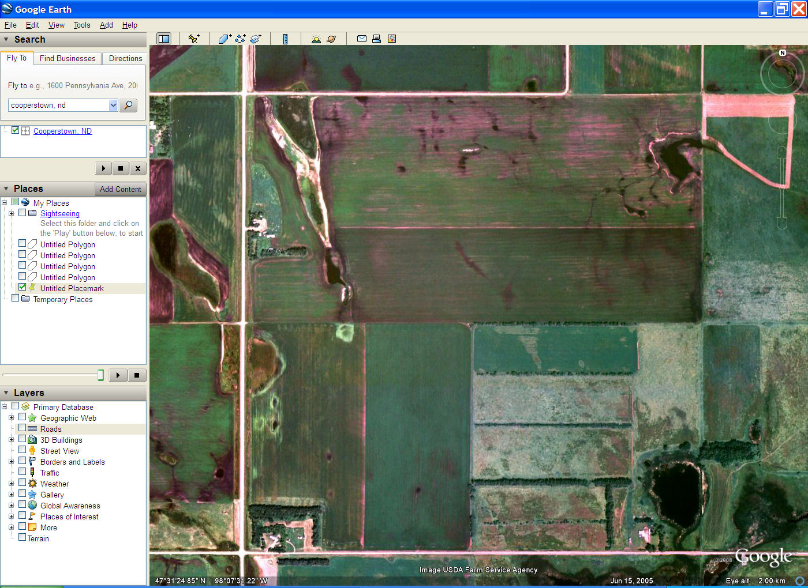Expand the Borders and Labels node
The image size is (808, 588).
point(11,462)
